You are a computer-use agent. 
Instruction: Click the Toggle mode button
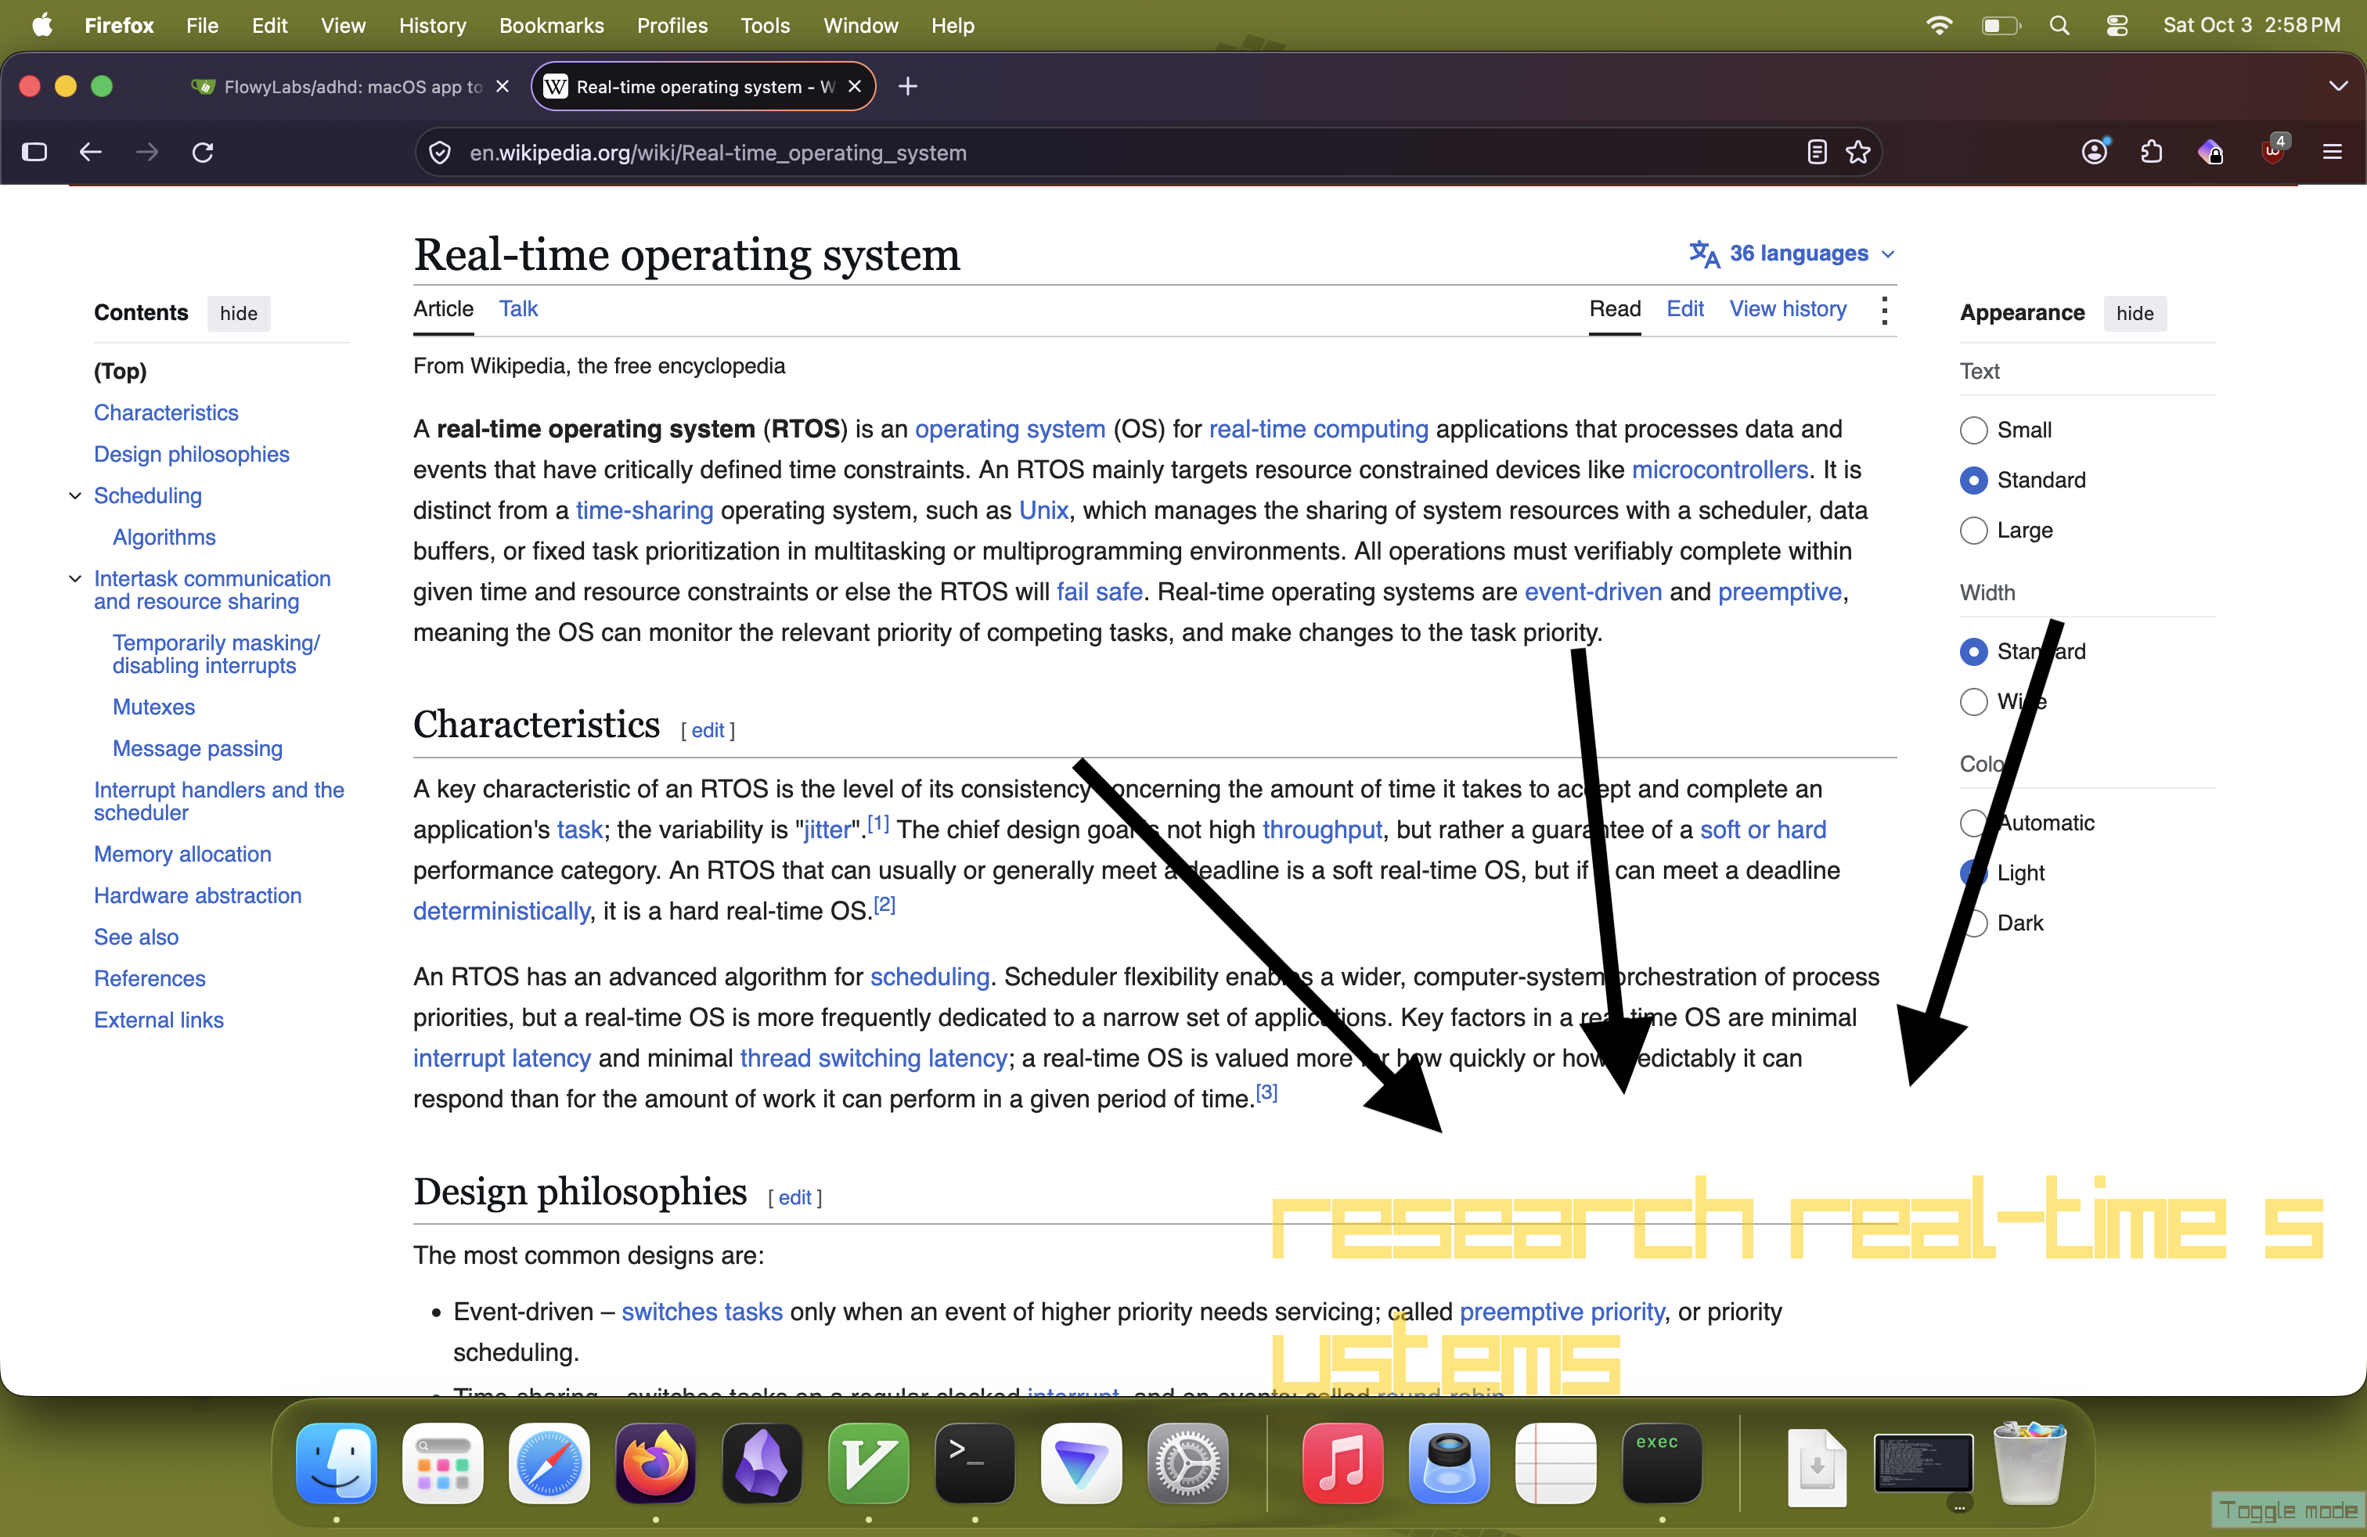2287,1511
